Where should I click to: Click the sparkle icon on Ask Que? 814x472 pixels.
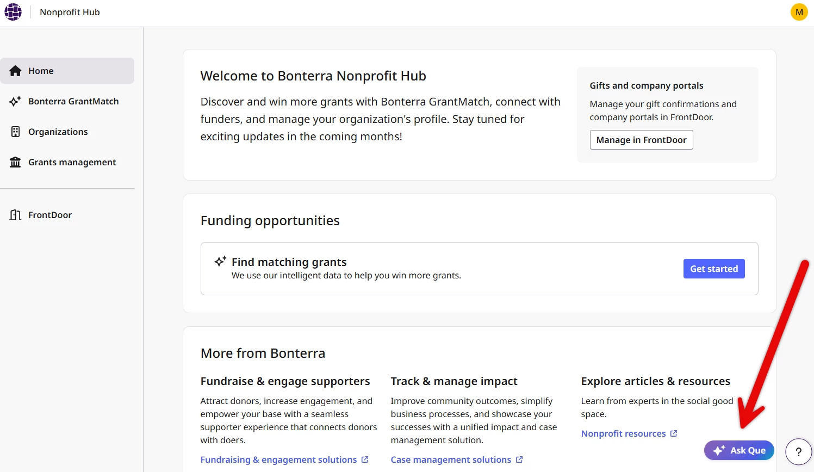coord(719,450)
